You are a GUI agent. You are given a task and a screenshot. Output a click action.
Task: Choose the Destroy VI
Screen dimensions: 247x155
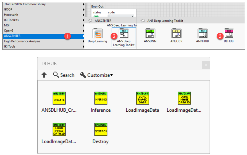101,129
